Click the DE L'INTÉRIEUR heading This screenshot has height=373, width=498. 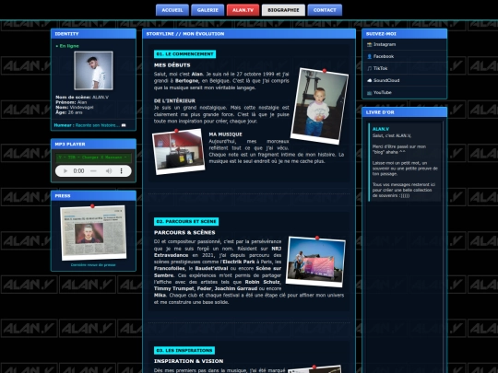click(174, 101)
